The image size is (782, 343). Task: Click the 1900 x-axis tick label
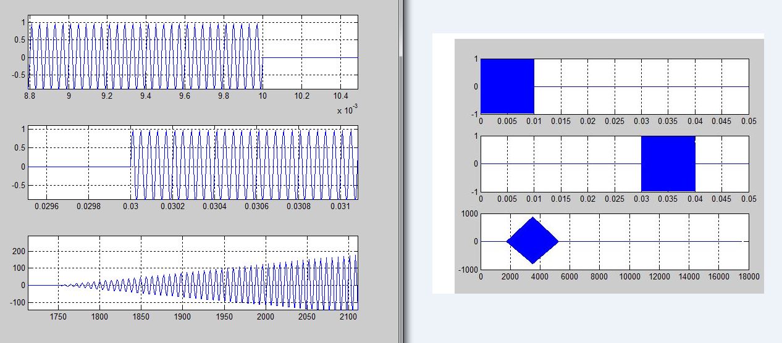click(x=183, y=316)
